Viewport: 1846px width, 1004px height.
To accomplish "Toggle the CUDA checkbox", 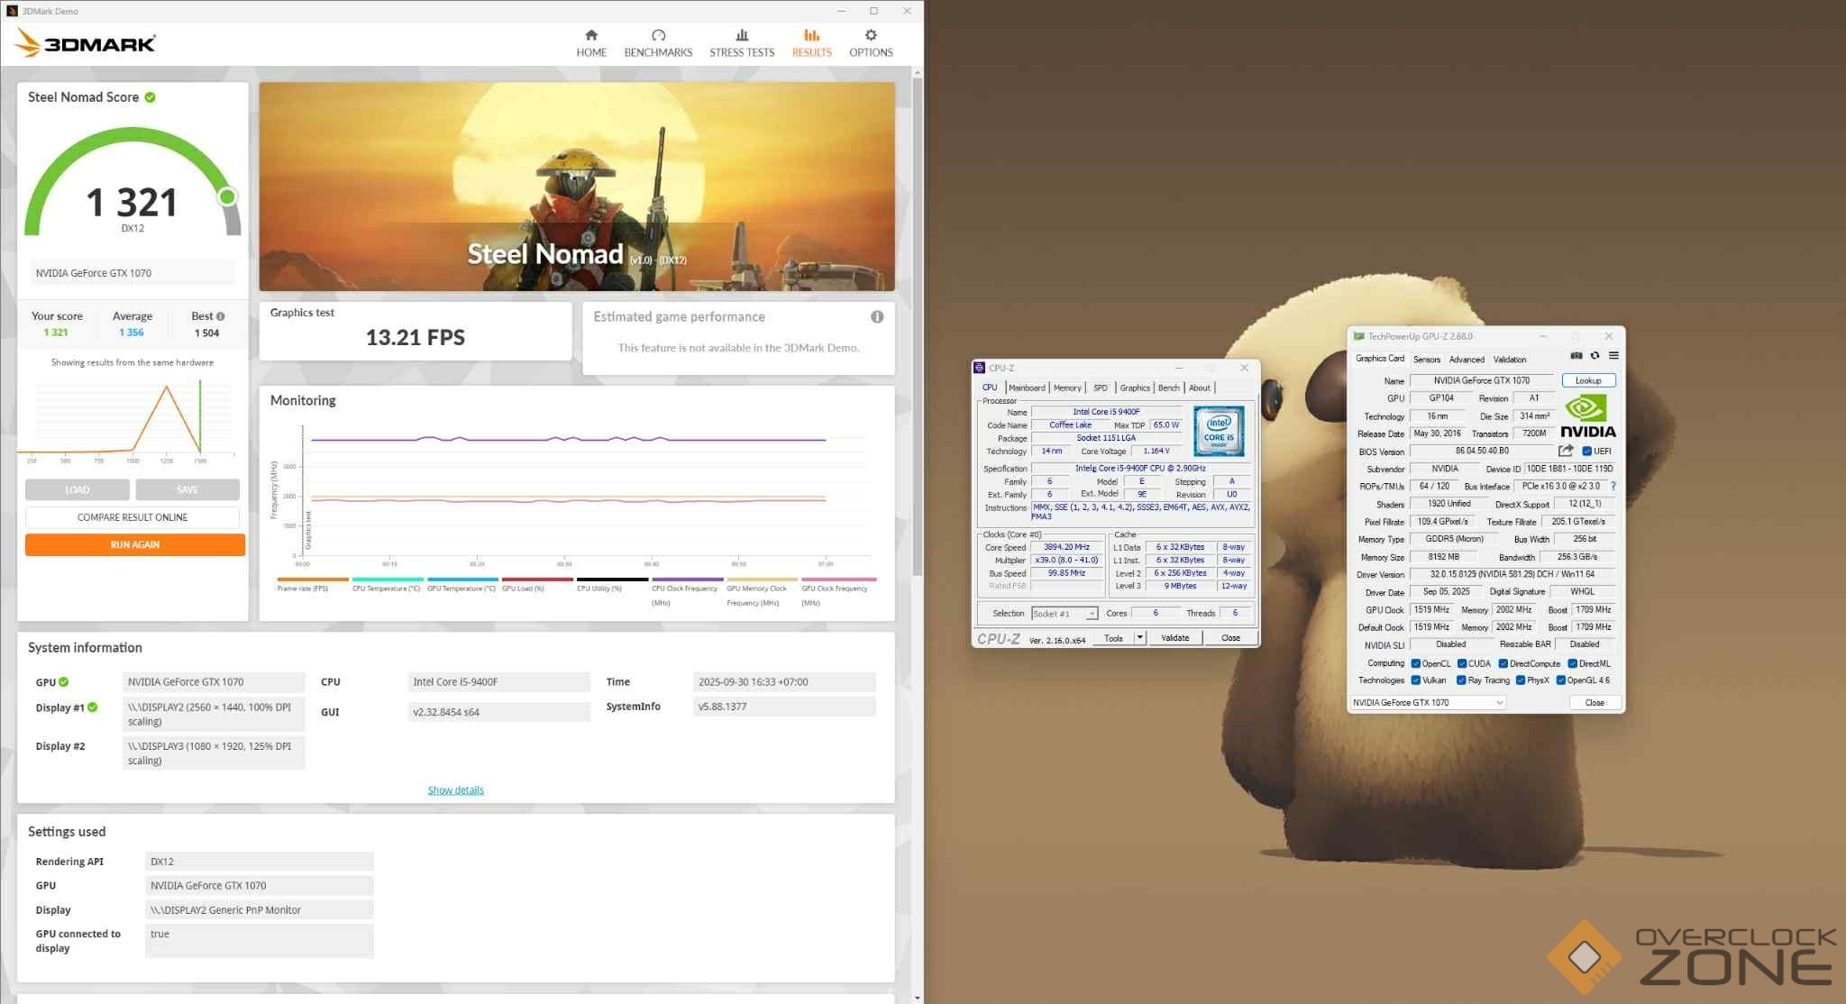I will click(x=1462, y=663).
